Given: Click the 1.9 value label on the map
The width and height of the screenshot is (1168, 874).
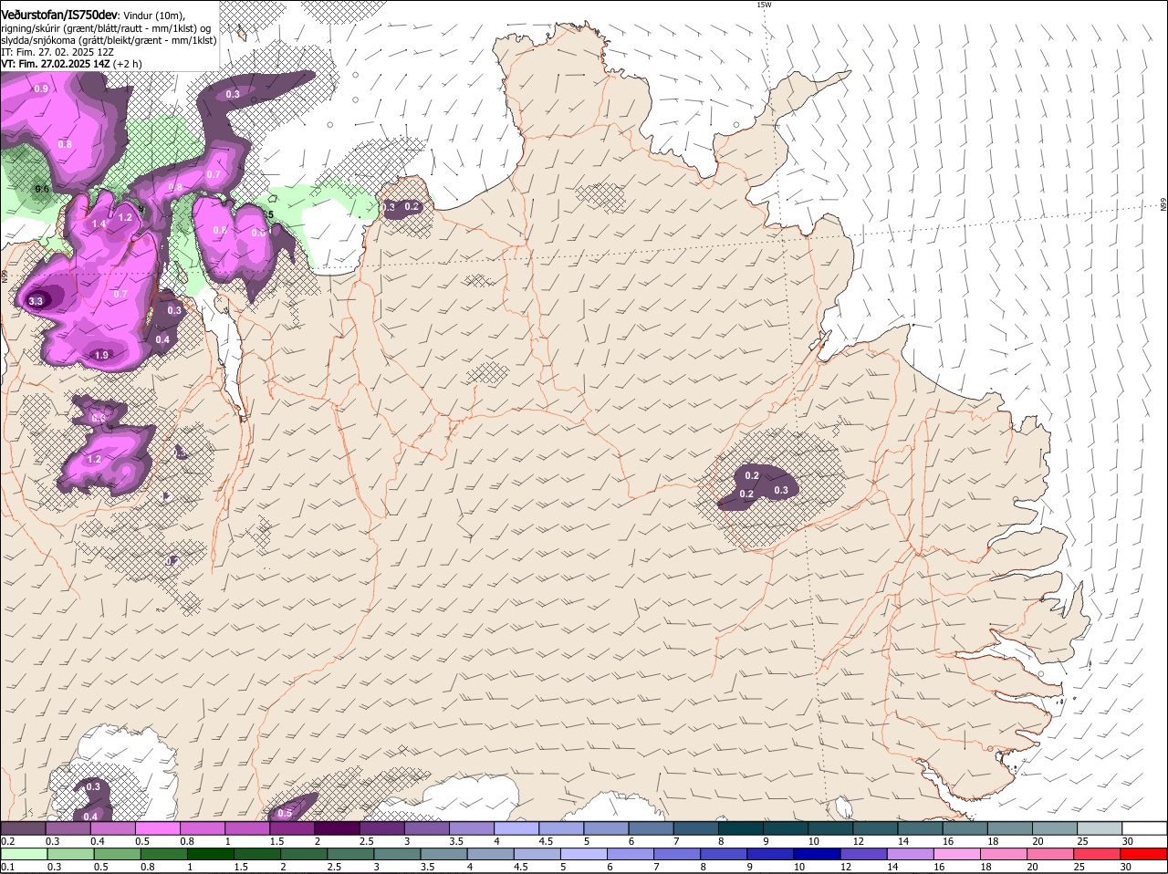Looking at the screenshot, I should tap(101, 355).
